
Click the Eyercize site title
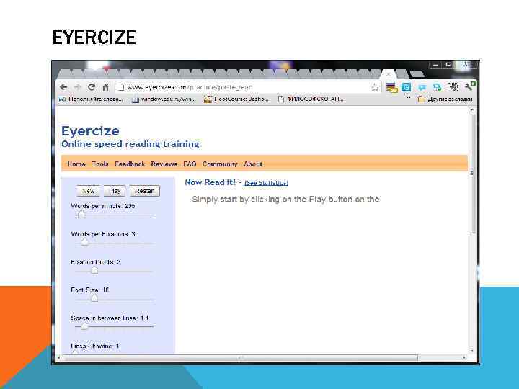click(x=90, y=131)
